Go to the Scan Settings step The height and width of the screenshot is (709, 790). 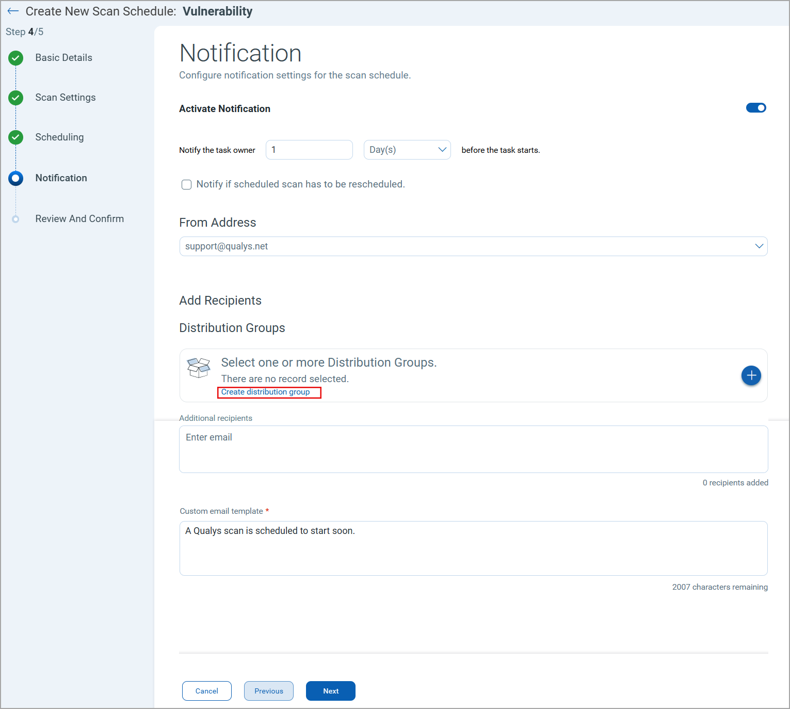pos(66,98)
